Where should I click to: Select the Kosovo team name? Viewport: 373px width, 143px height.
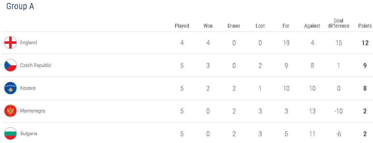pos(28,88)
